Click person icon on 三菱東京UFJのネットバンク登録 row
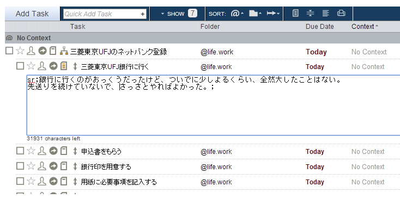This screenshot has width=400, height=211. (x=31, y=51)
